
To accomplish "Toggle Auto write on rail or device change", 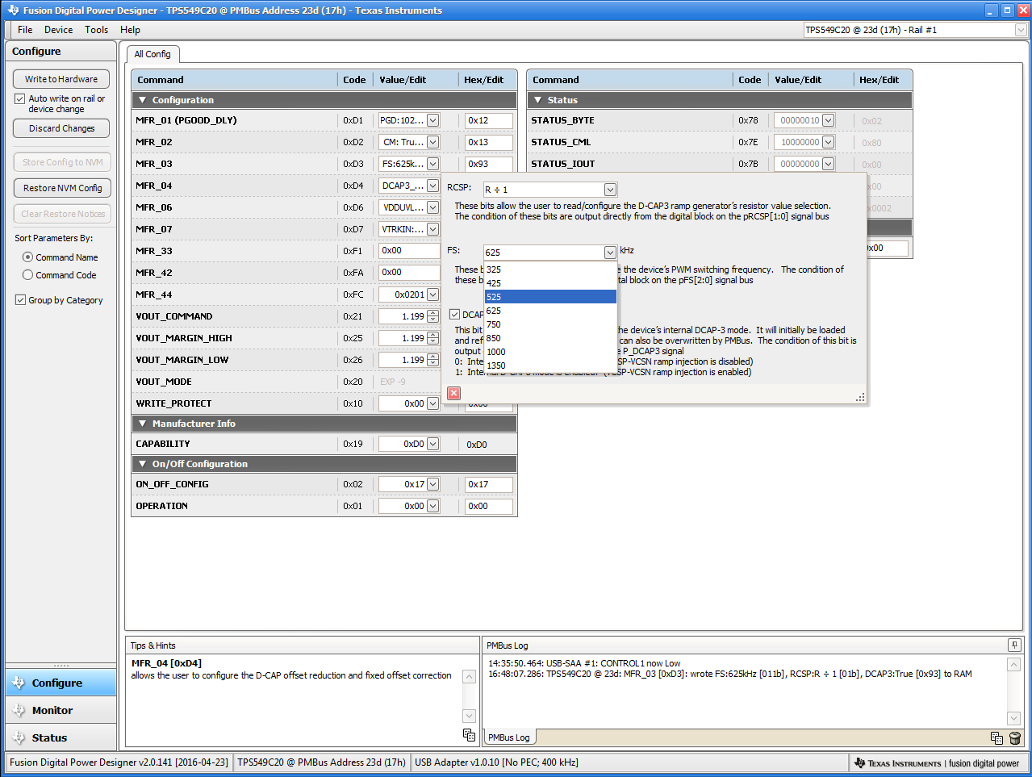I will coord(20,98).
